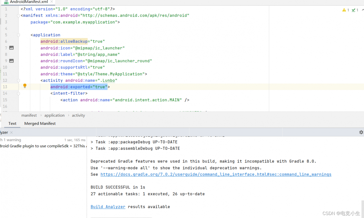Open the build panel settings gear
The image size is (364, 218).
click(x=361, y=132)
